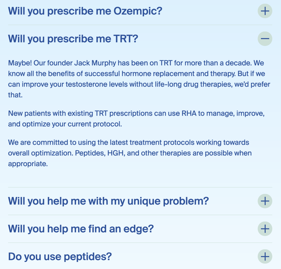Expand the 'Will you prescribe me Ozempic?' section

pos(85,11)
